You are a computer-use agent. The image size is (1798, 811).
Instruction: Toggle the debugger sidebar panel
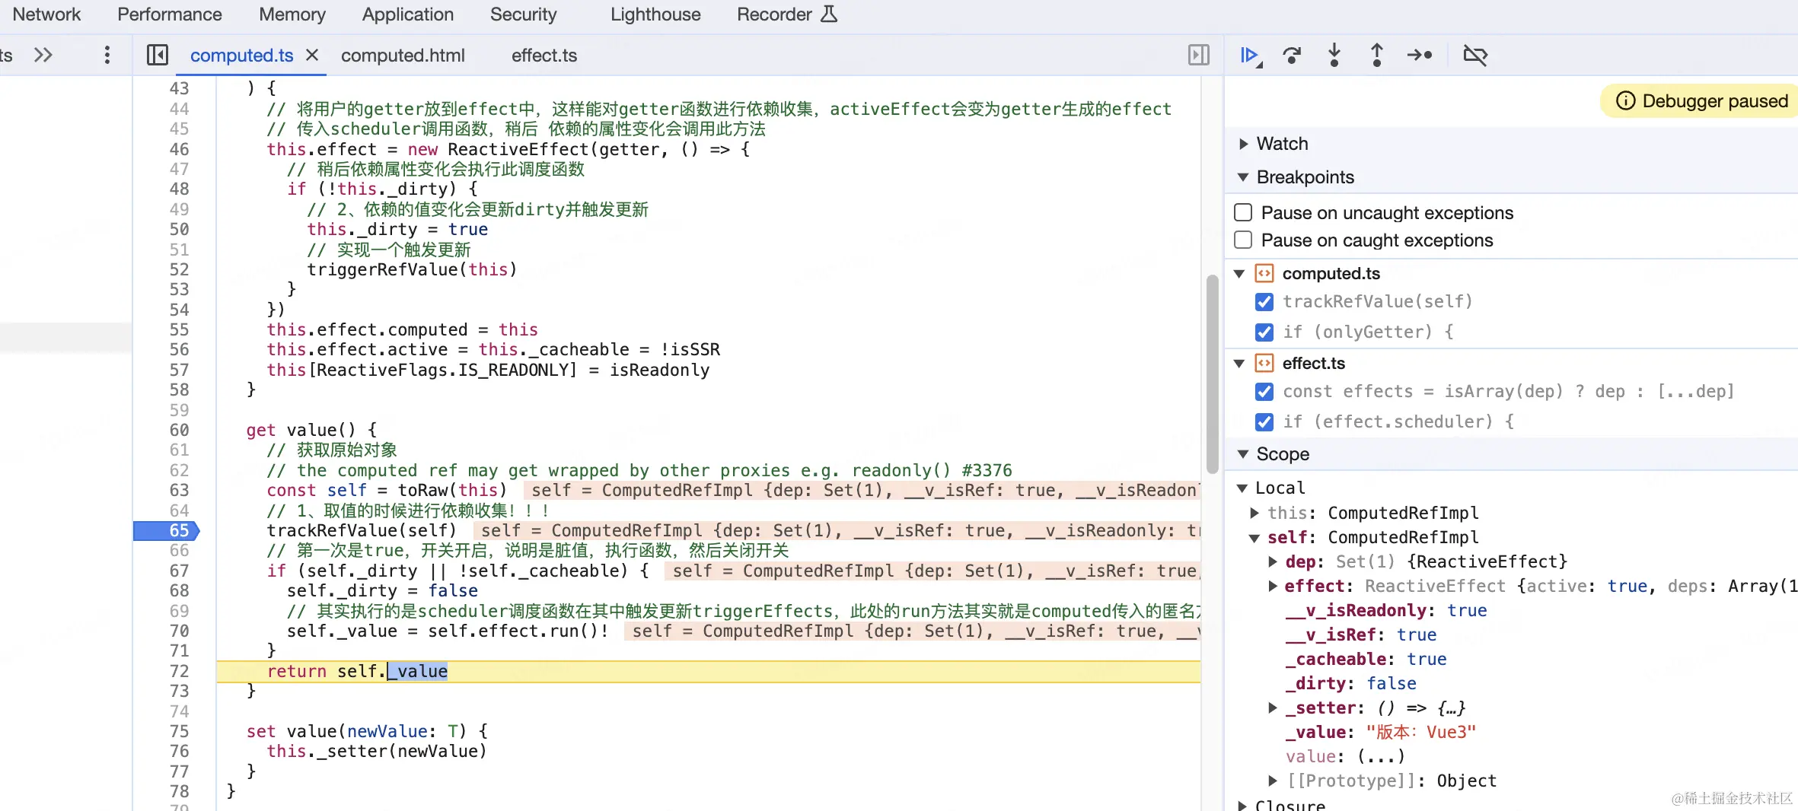coord(1198,55)
